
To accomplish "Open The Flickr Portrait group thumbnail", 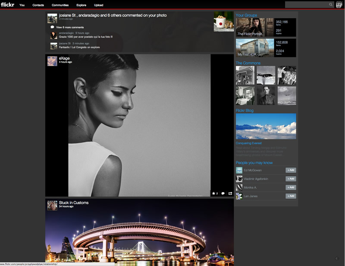I will click(x=254, y=27).
